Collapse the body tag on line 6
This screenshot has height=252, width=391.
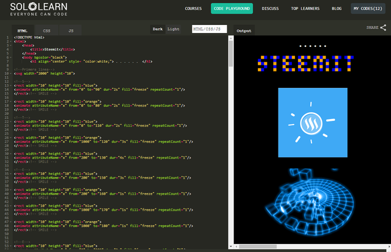click(x=11, y=57)
